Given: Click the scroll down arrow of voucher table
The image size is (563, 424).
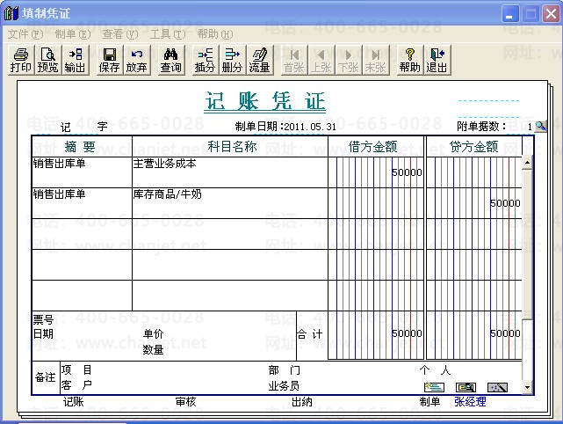Looking at the screenshot, I should [527, 387].
